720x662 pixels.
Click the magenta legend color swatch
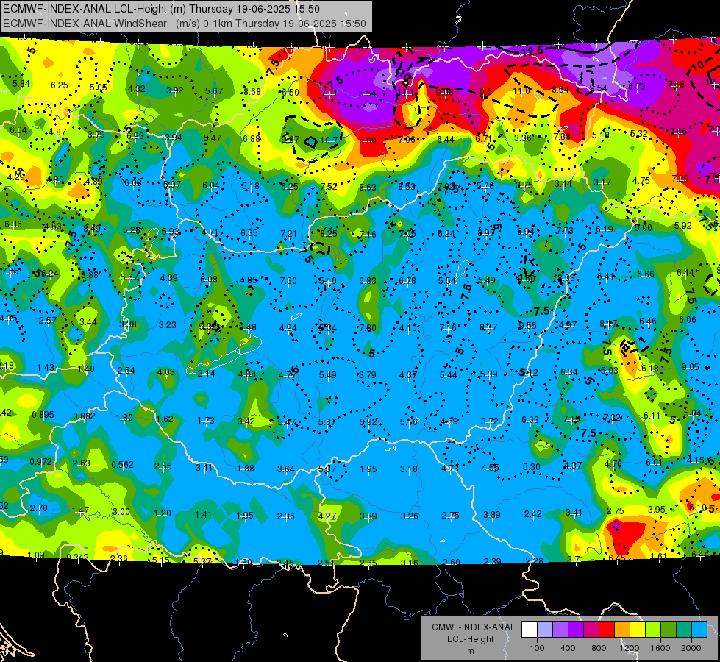coord(591,630)
